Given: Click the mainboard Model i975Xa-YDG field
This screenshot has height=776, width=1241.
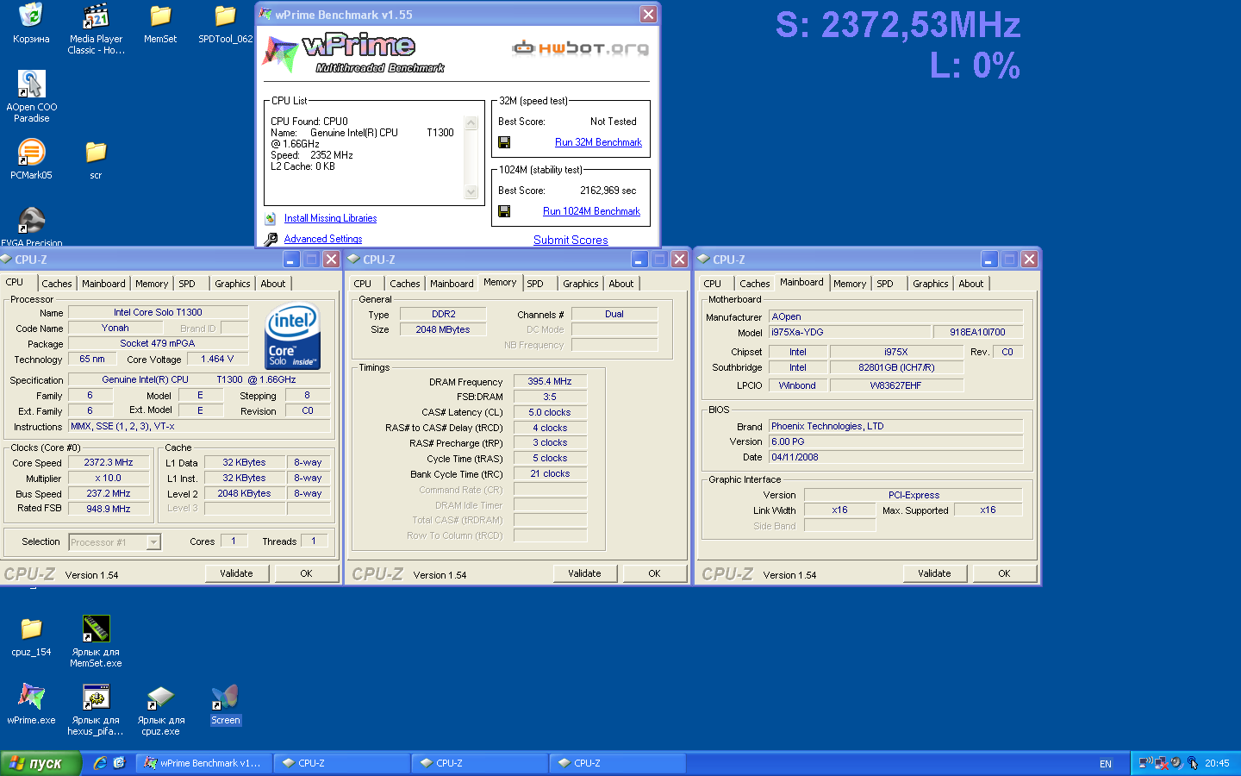Looking at the screenshot, I should (851, 332).
